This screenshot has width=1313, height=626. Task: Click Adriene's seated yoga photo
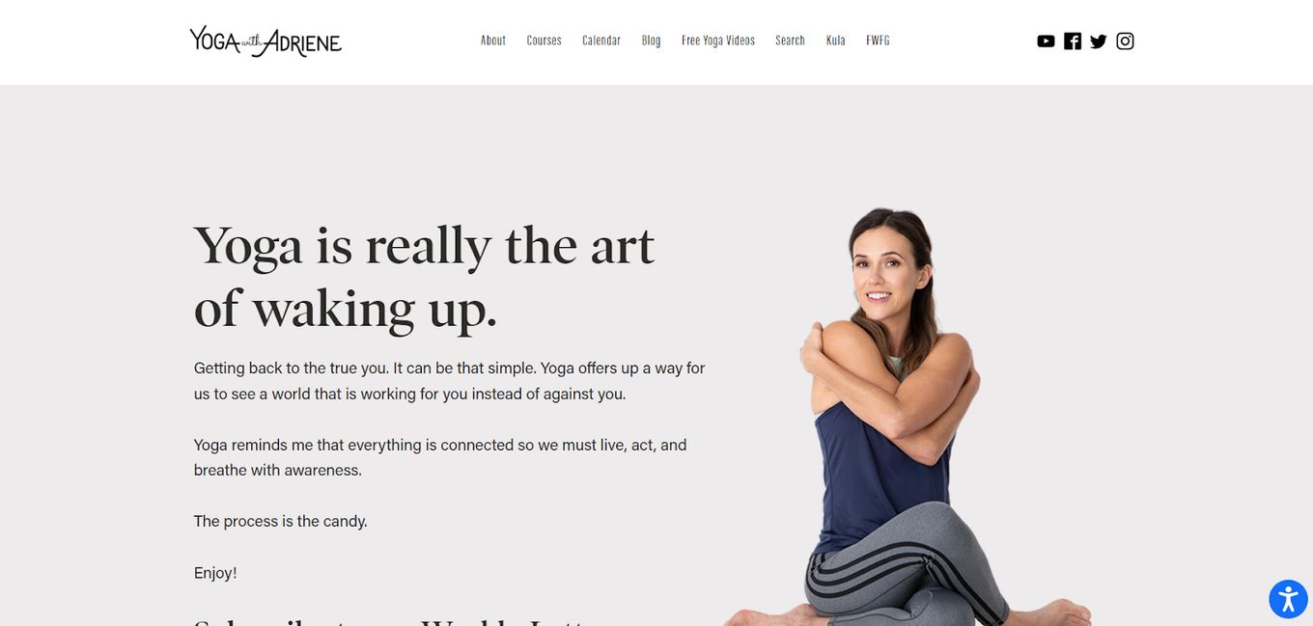click(x=908, y=417)
